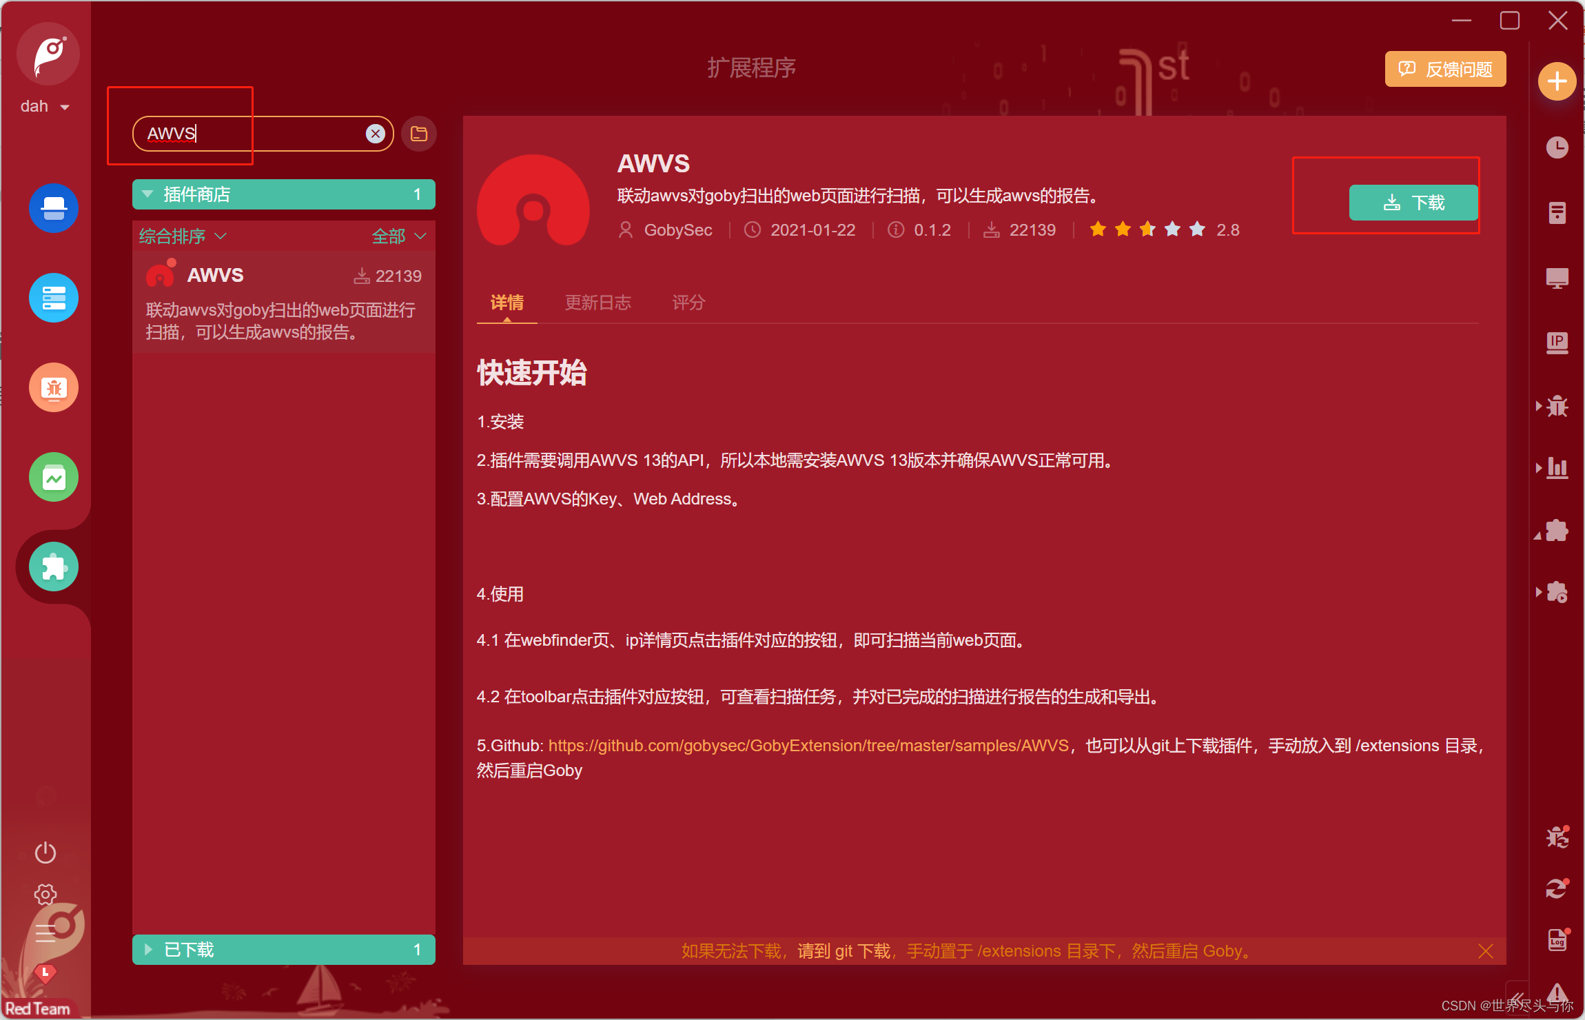Viewport: 1585px width, 1020px height.
Task: Open the reports module with the green chart icon
Action: (x=54, y=477)
